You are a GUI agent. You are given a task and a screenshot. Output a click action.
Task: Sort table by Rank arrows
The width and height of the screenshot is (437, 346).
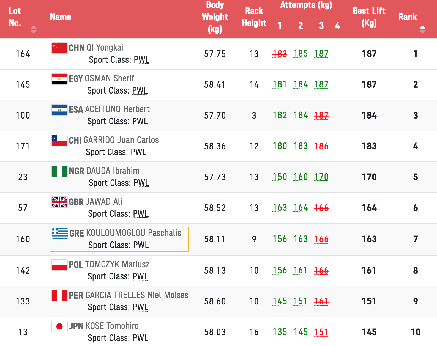pyautogui.click(x=422, y=29)
